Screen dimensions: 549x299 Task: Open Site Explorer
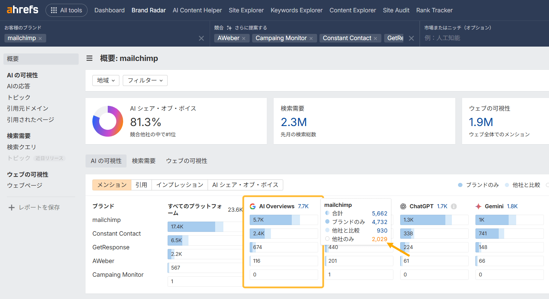pyautogui.click(x=246, y=10)
